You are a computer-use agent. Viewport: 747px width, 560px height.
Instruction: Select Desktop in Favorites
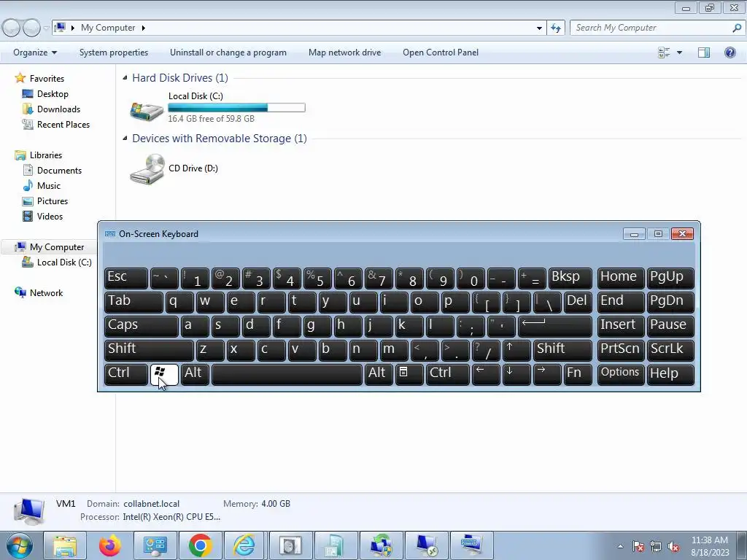click(53, 94)
